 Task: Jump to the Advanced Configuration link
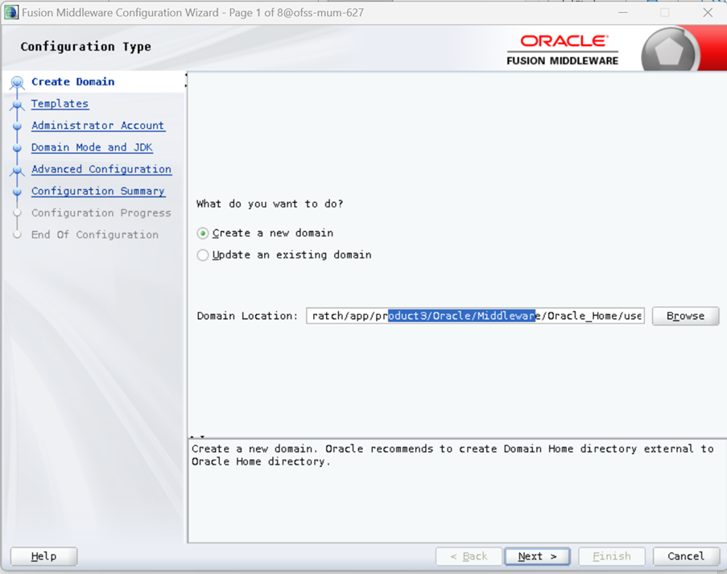pos(101,169)
